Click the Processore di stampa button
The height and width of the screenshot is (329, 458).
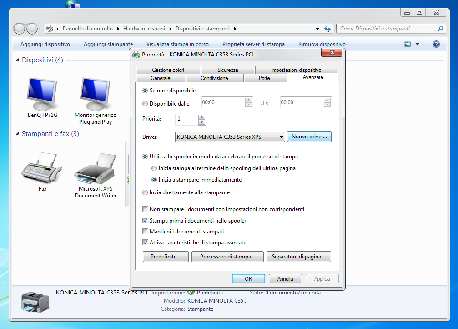(x=227, y=257)
